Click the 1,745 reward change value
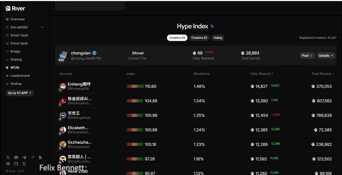 (x=274, y=100)
